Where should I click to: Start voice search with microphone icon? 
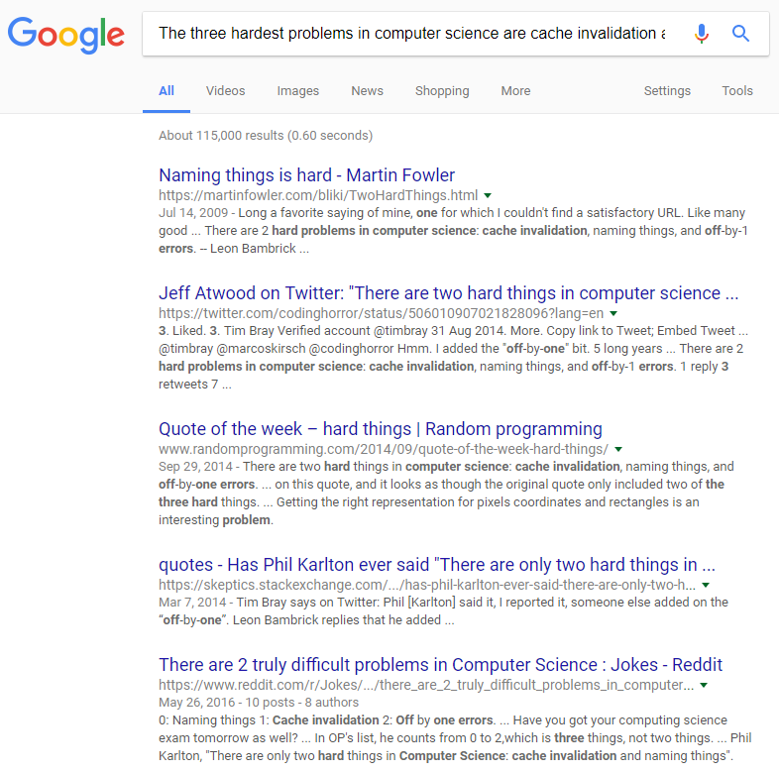702,34
